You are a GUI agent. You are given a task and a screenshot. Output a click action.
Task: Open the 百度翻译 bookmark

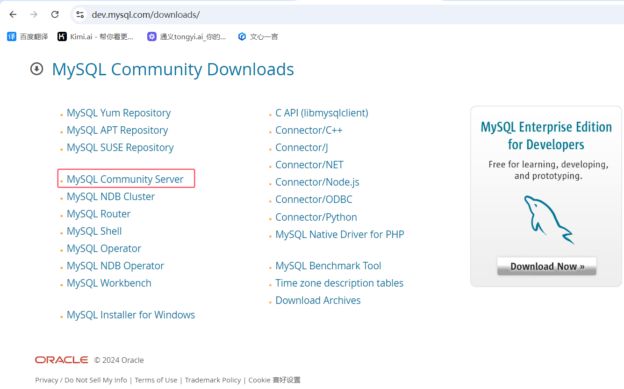[x=28, y=36]
